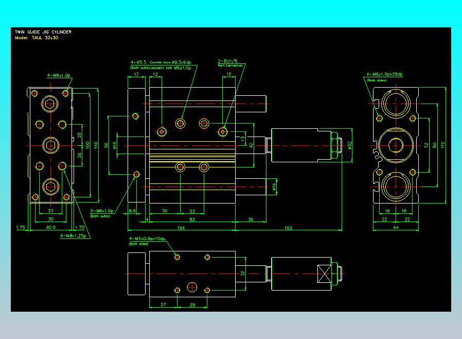Select the large red-crosshair port circle in the bottom view
The height and width of the screenshot is (339, 462).
(192, 287)
